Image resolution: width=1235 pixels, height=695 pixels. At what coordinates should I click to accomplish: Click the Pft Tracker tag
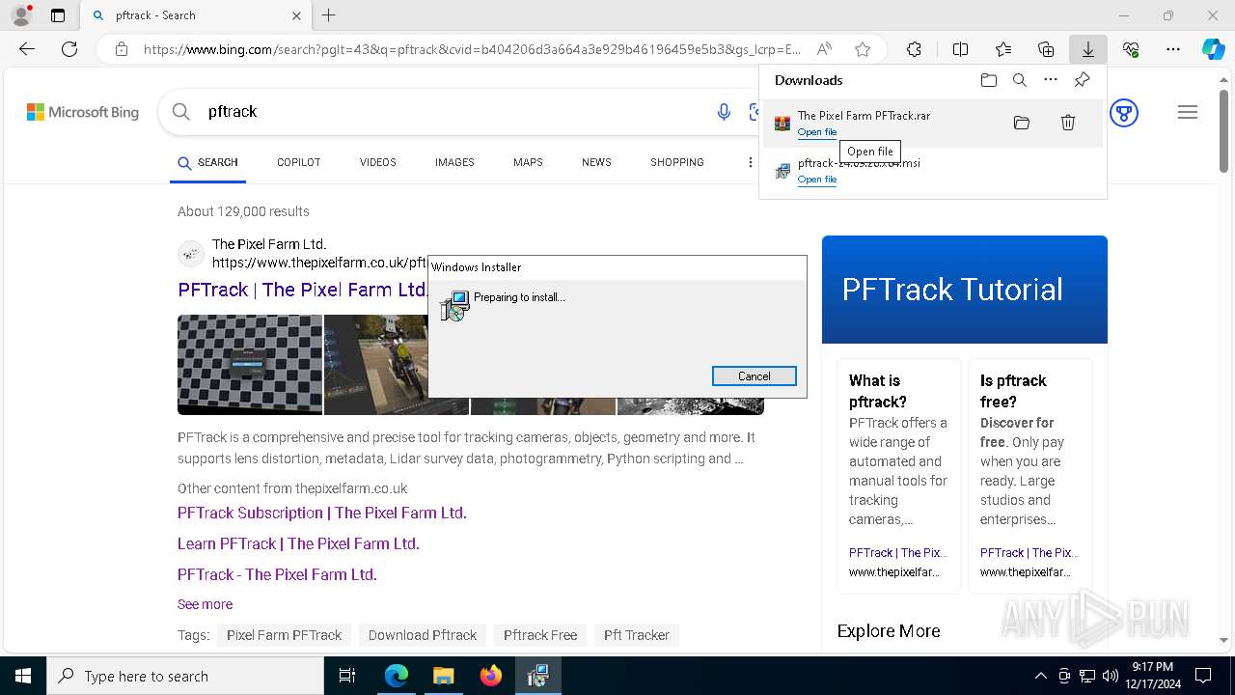coord(637,635)
